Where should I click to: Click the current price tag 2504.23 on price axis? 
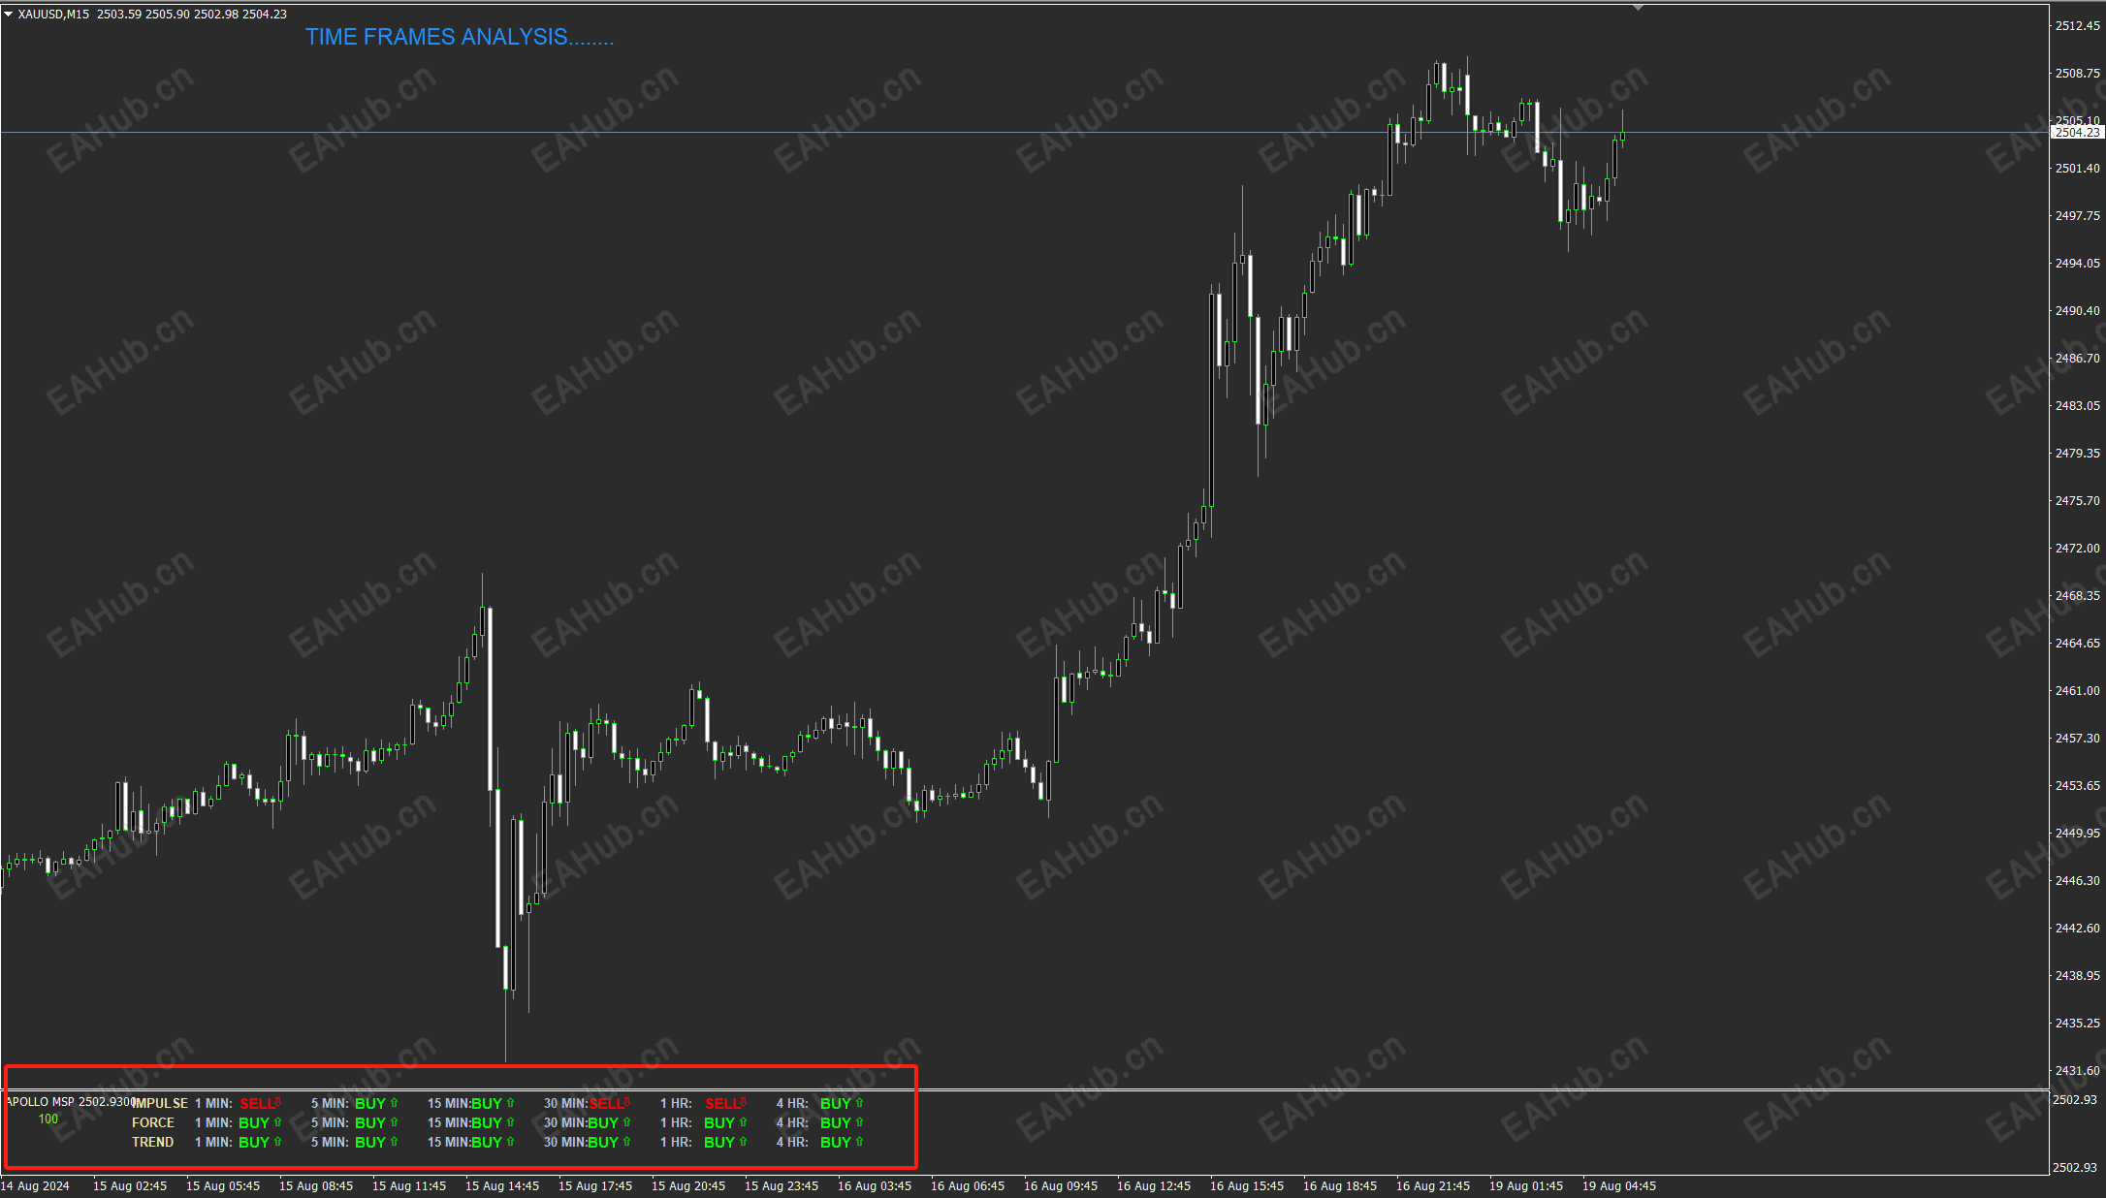click(x=2077, y=133)
